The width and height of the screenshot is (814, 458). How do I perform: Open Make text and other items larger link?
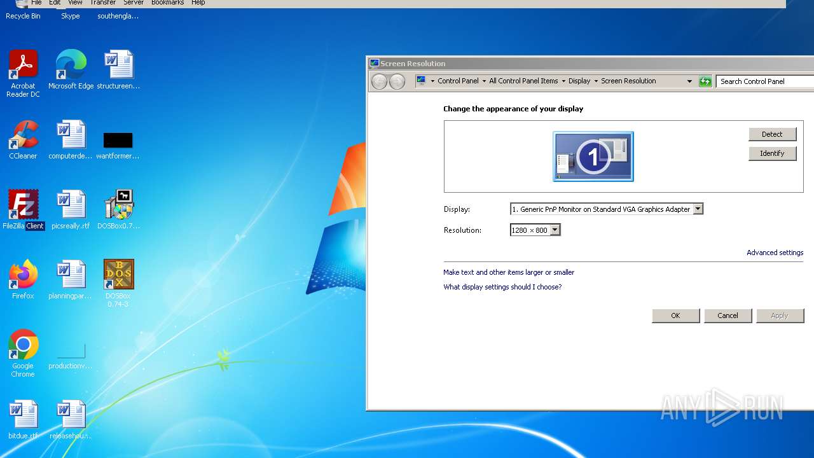pyautogui.click(x=509, y=272)
